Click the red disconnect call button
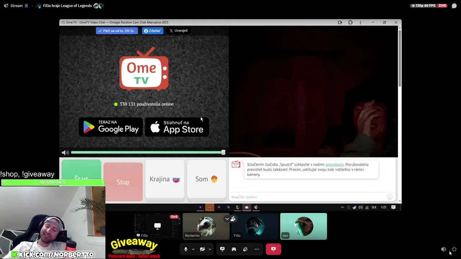461x259 pixels. click(273, 249)
